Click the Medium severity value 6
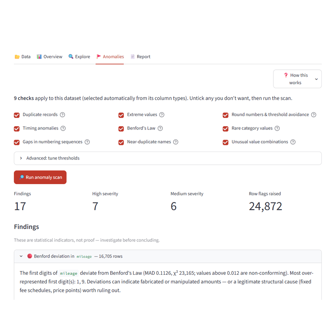336x336 pixels. tap(174, 206)
